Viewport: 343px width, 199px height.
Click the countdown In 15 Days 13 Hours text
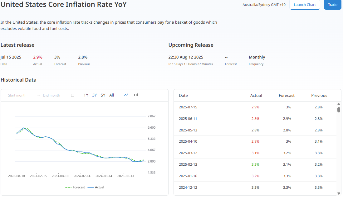pyautogui.click(x=190, y=64)
